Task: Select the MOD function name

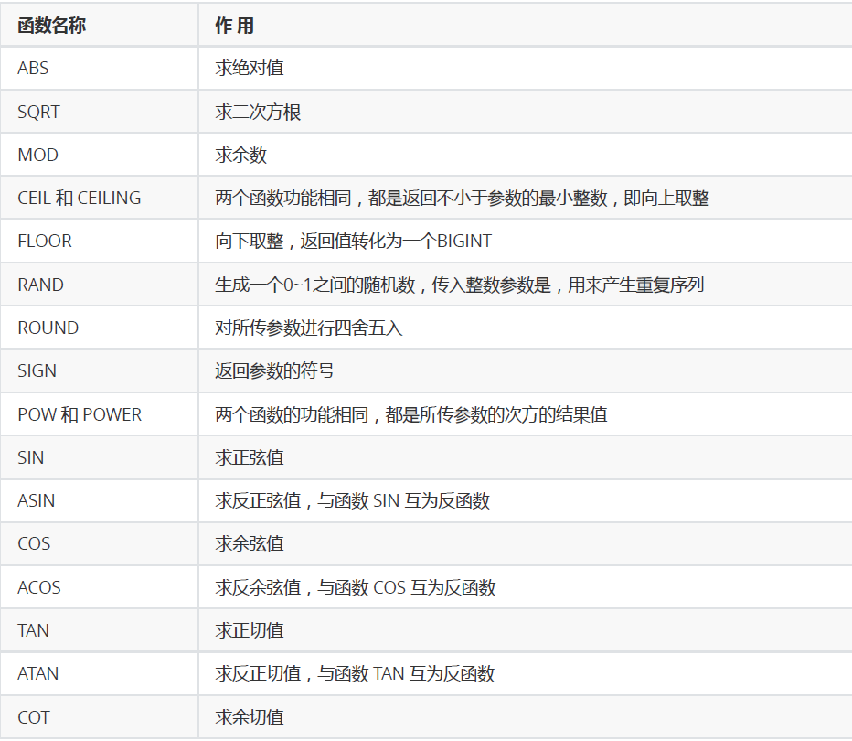Action: (x=37, y=155)
